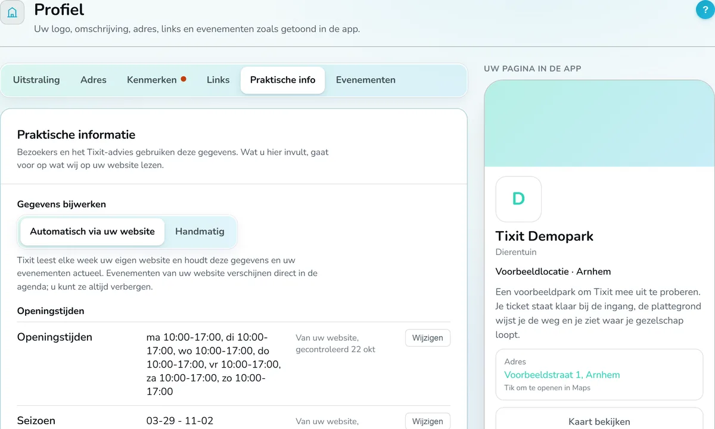
Task: Open the Links tab
Action: [218, 80]
